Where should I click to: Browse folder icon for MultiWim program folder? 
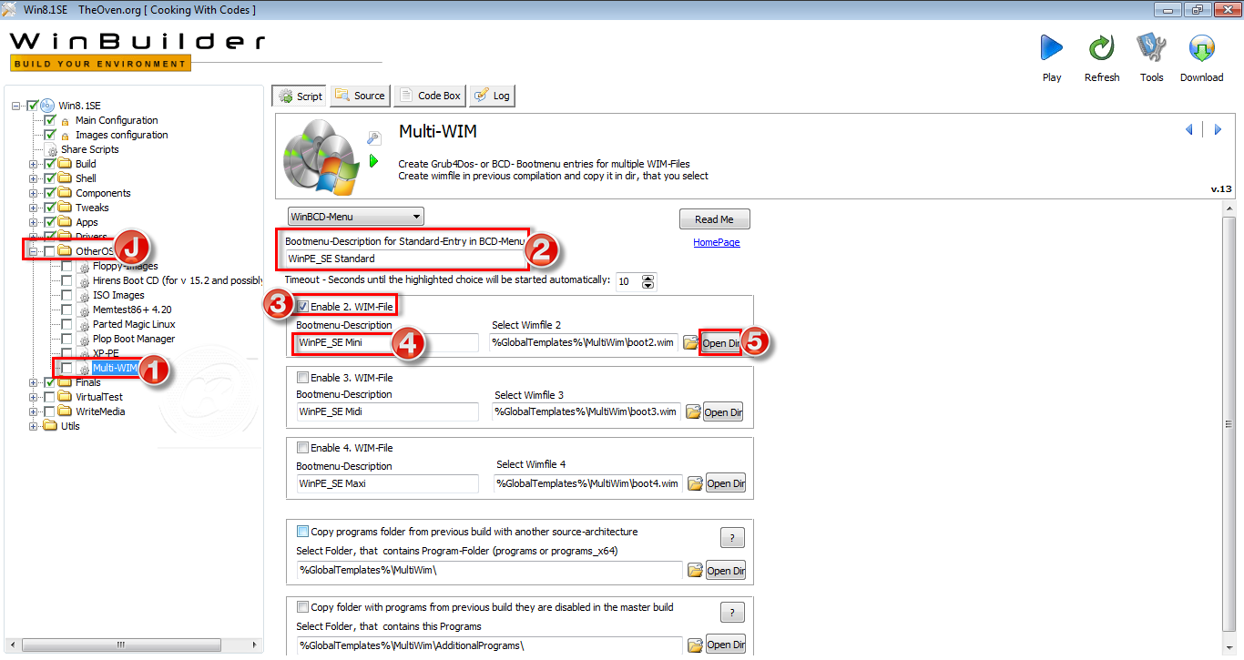coord(695,571)
